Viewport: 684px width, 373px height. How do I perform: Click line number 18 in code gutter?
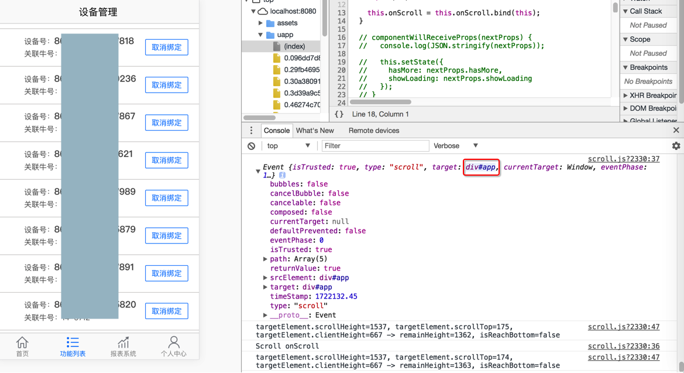click(x=341, y=54)
